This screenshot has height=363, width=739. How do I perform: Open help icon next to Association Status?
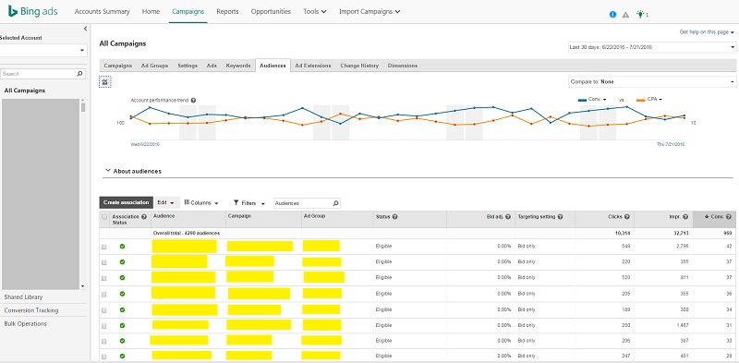coord(144,217)
